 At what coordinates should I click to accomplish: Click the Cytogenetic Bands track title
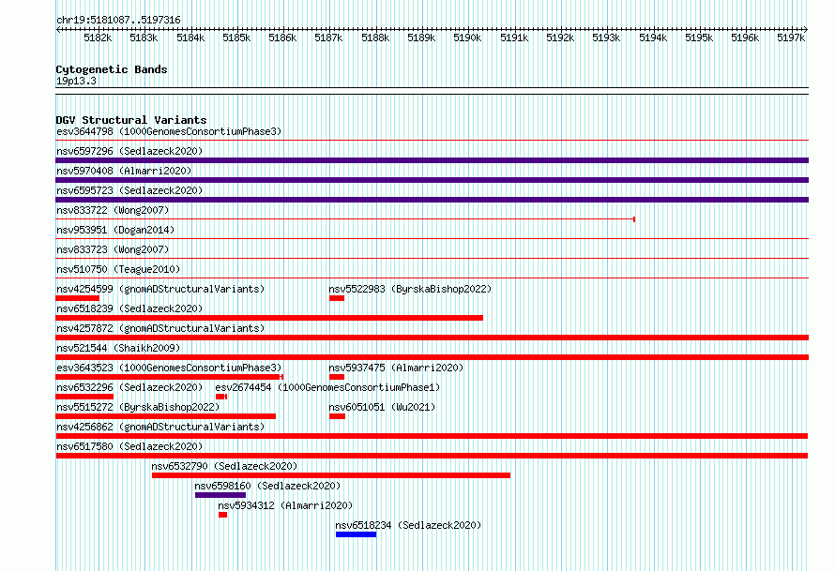(x=112, y=69)
